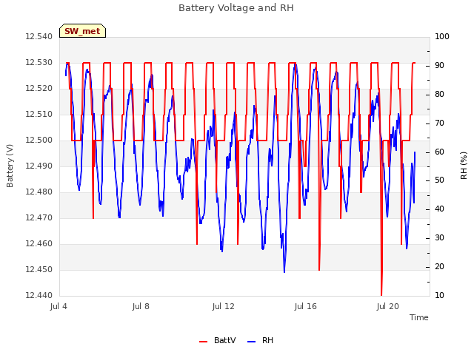Screen dimensions: 474x355
Task: Click the Jul 4 x-axis tick label
Action: (x=59, y=307)
